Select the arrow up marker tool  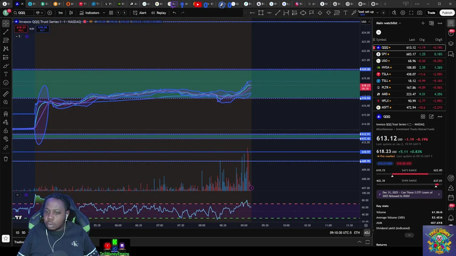tap(320, 13)
